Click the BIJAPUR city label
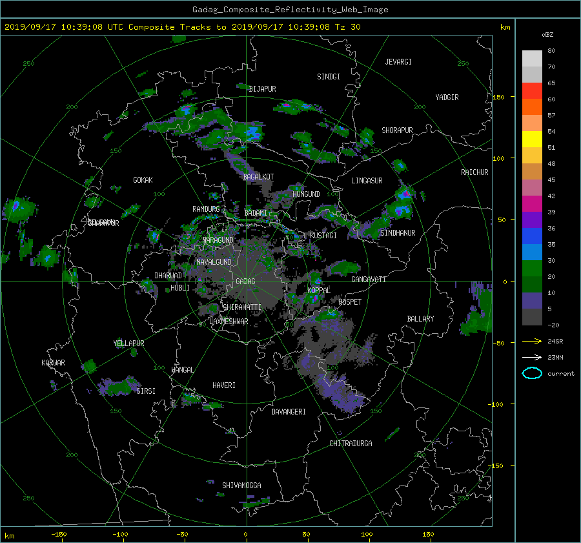 click(262, 89)
